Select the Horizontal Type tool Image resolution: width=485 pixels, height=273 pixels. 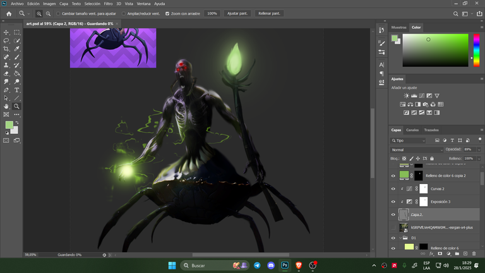click(16, 90)
